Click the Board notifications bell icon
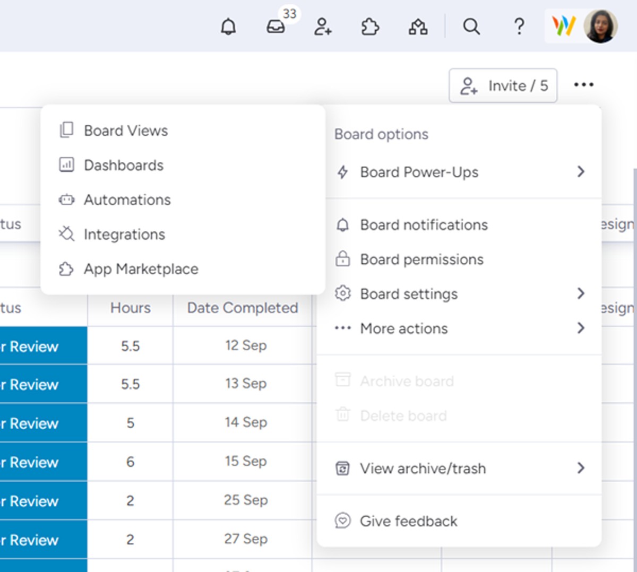The height and width of the screenshot is (572, 637). pyautogui.click(x=343, y=225)
